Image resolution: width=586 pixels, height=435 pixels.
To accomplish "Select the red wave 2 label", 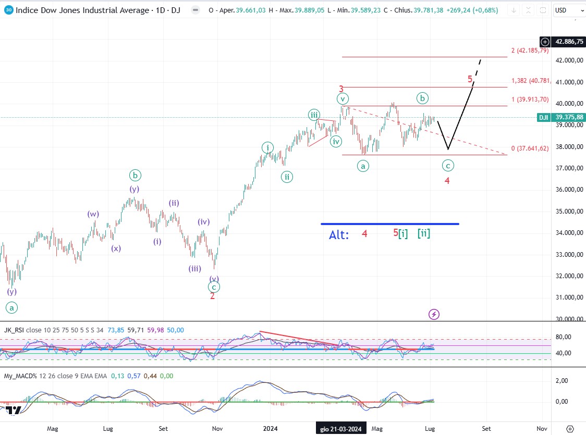I will click(x=212, y=296).
